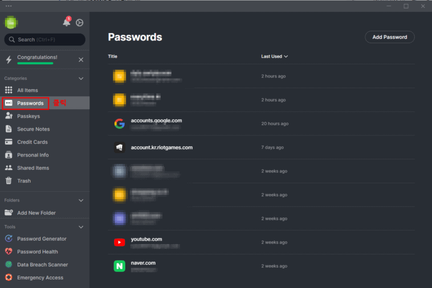Click the Search input field
This screenshot has height=288, width=432.
45,40
